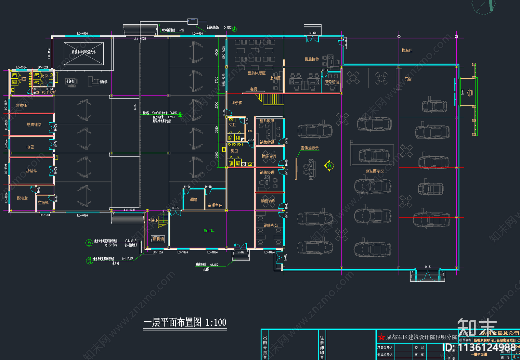Select the 配电室 room label
Screen dimensions: 520x360
coord(22,198)
